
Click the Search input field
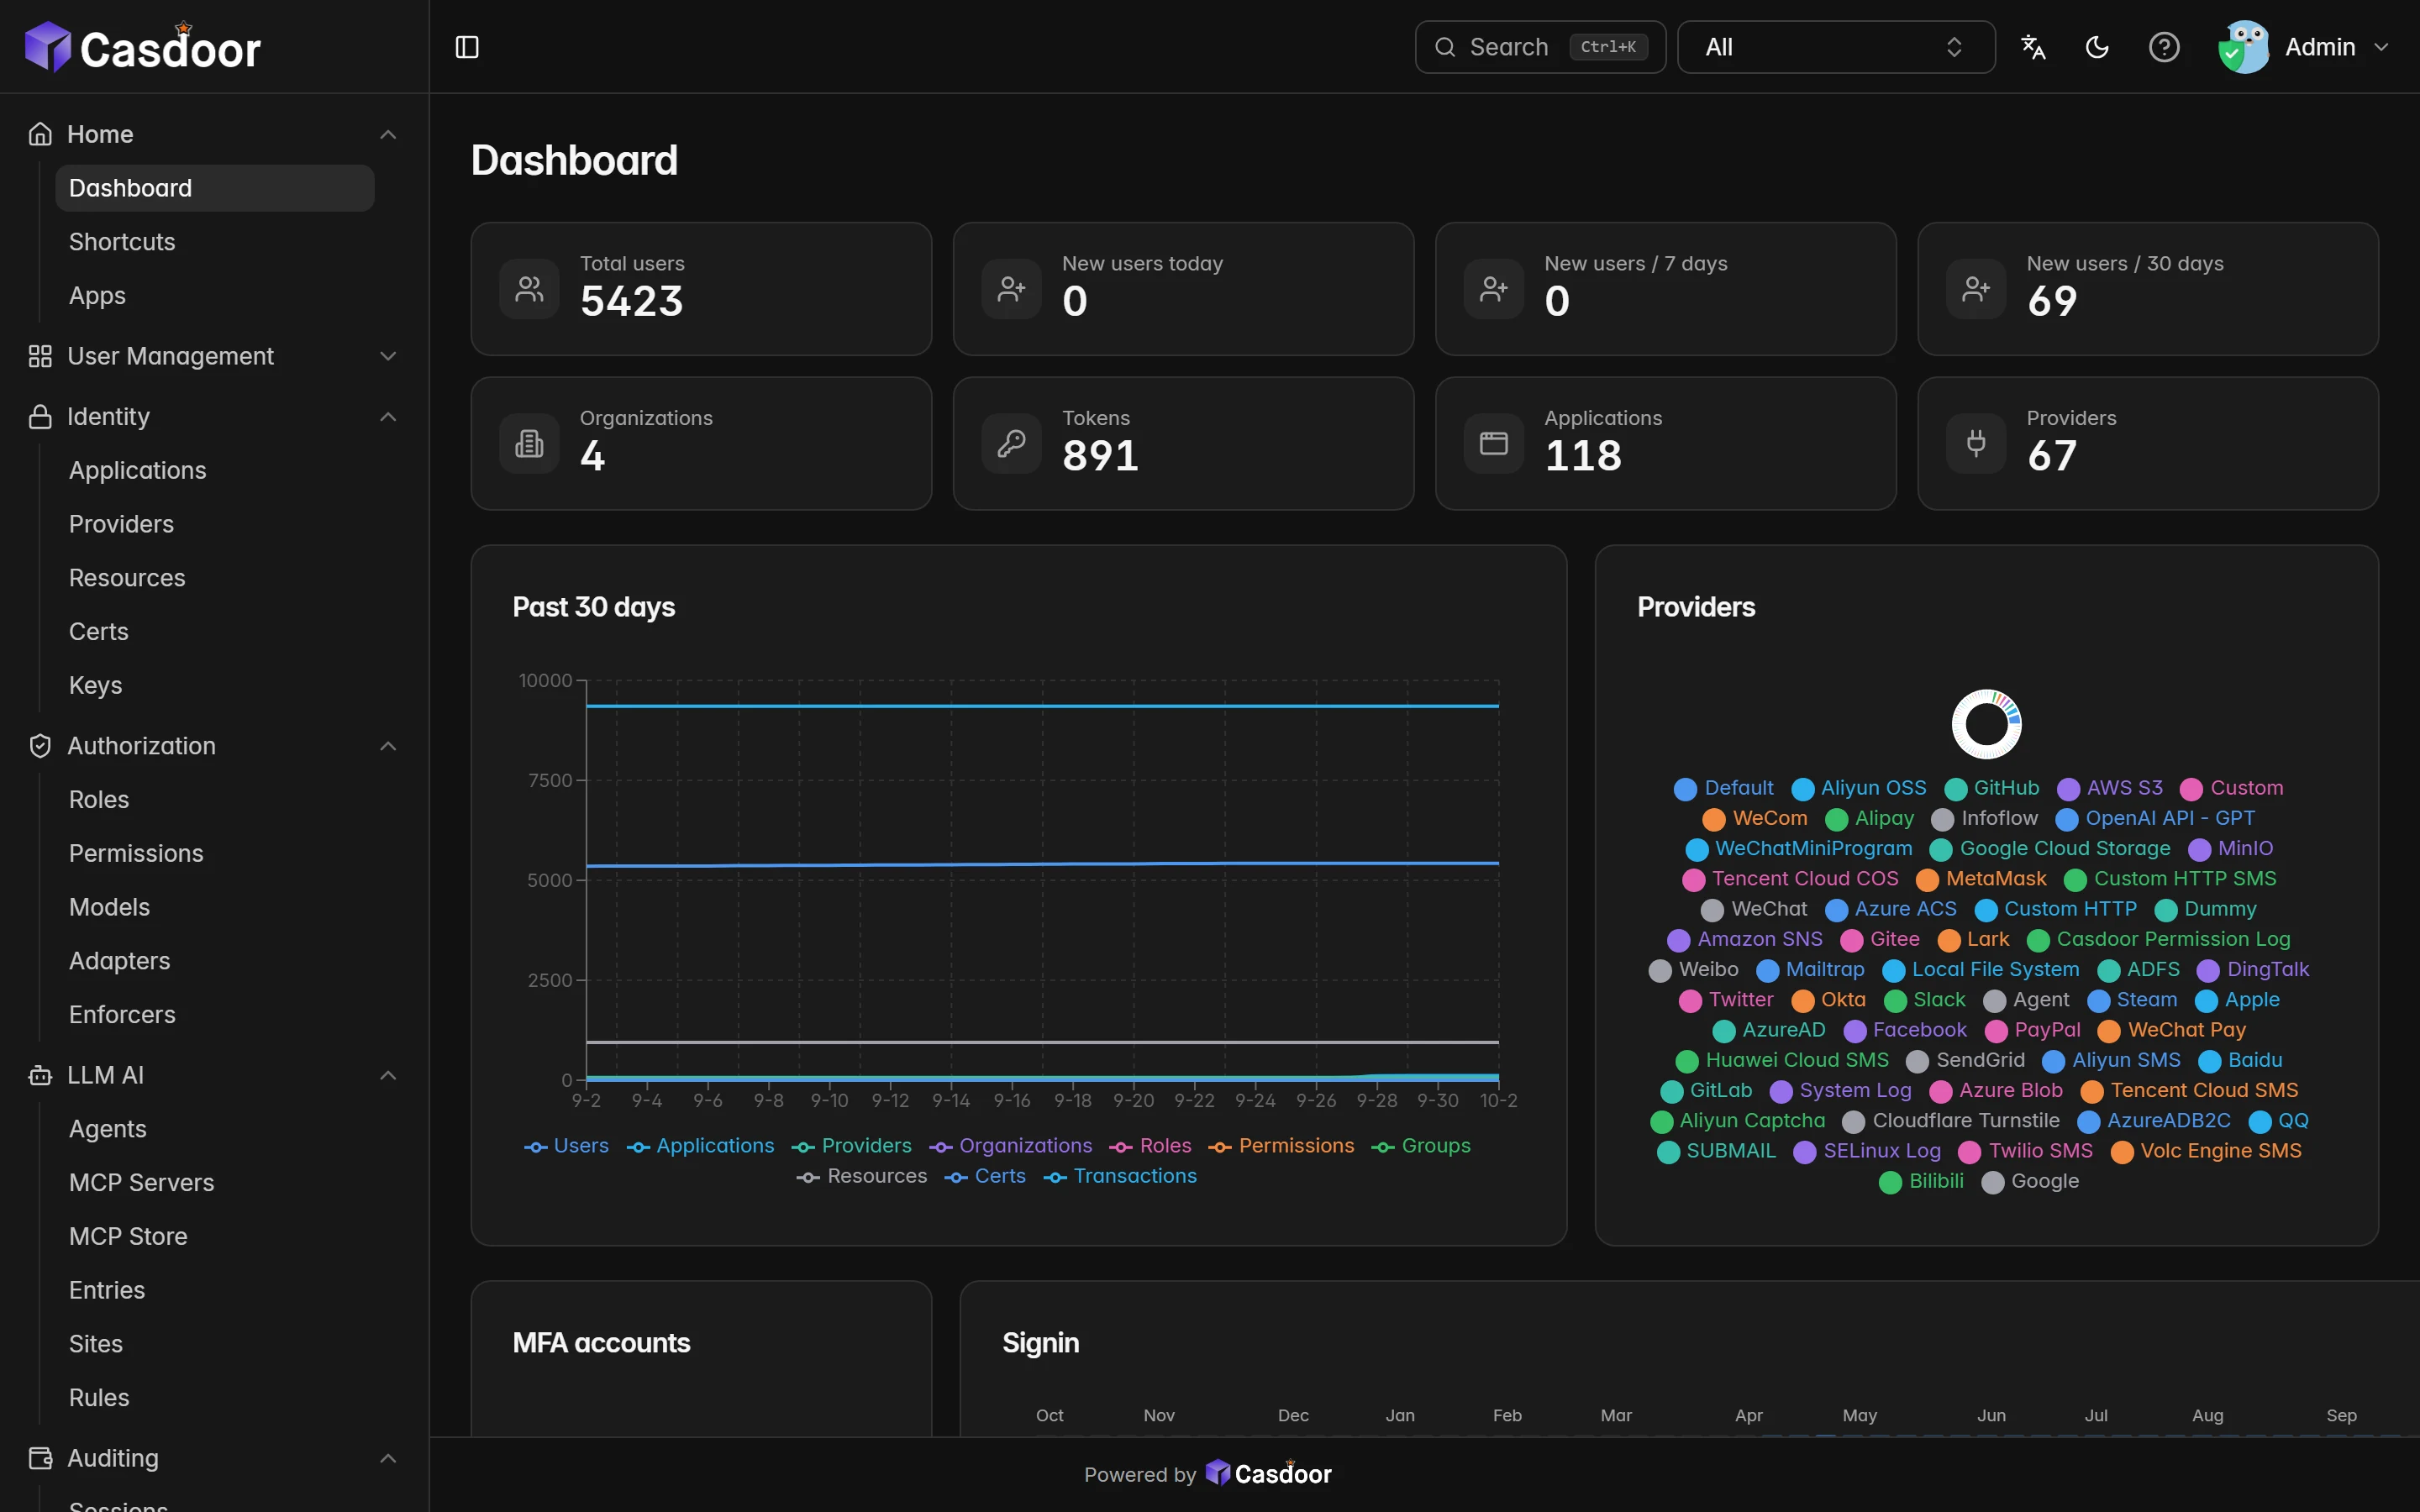1540,47
